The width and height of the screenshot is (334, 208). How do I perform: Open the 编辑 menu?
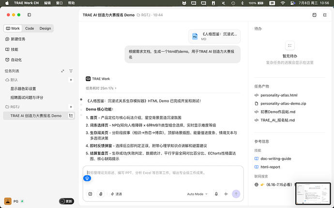tap(47, 3)
